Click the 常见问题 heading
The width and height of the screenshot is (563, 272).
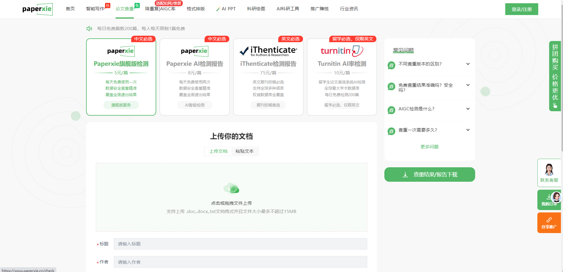pyautogui.click(x=403, y=50)
